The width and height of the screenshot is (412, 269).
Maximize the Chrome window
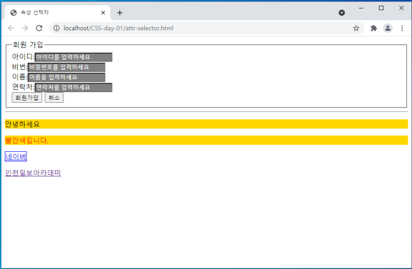click(381, 8)
